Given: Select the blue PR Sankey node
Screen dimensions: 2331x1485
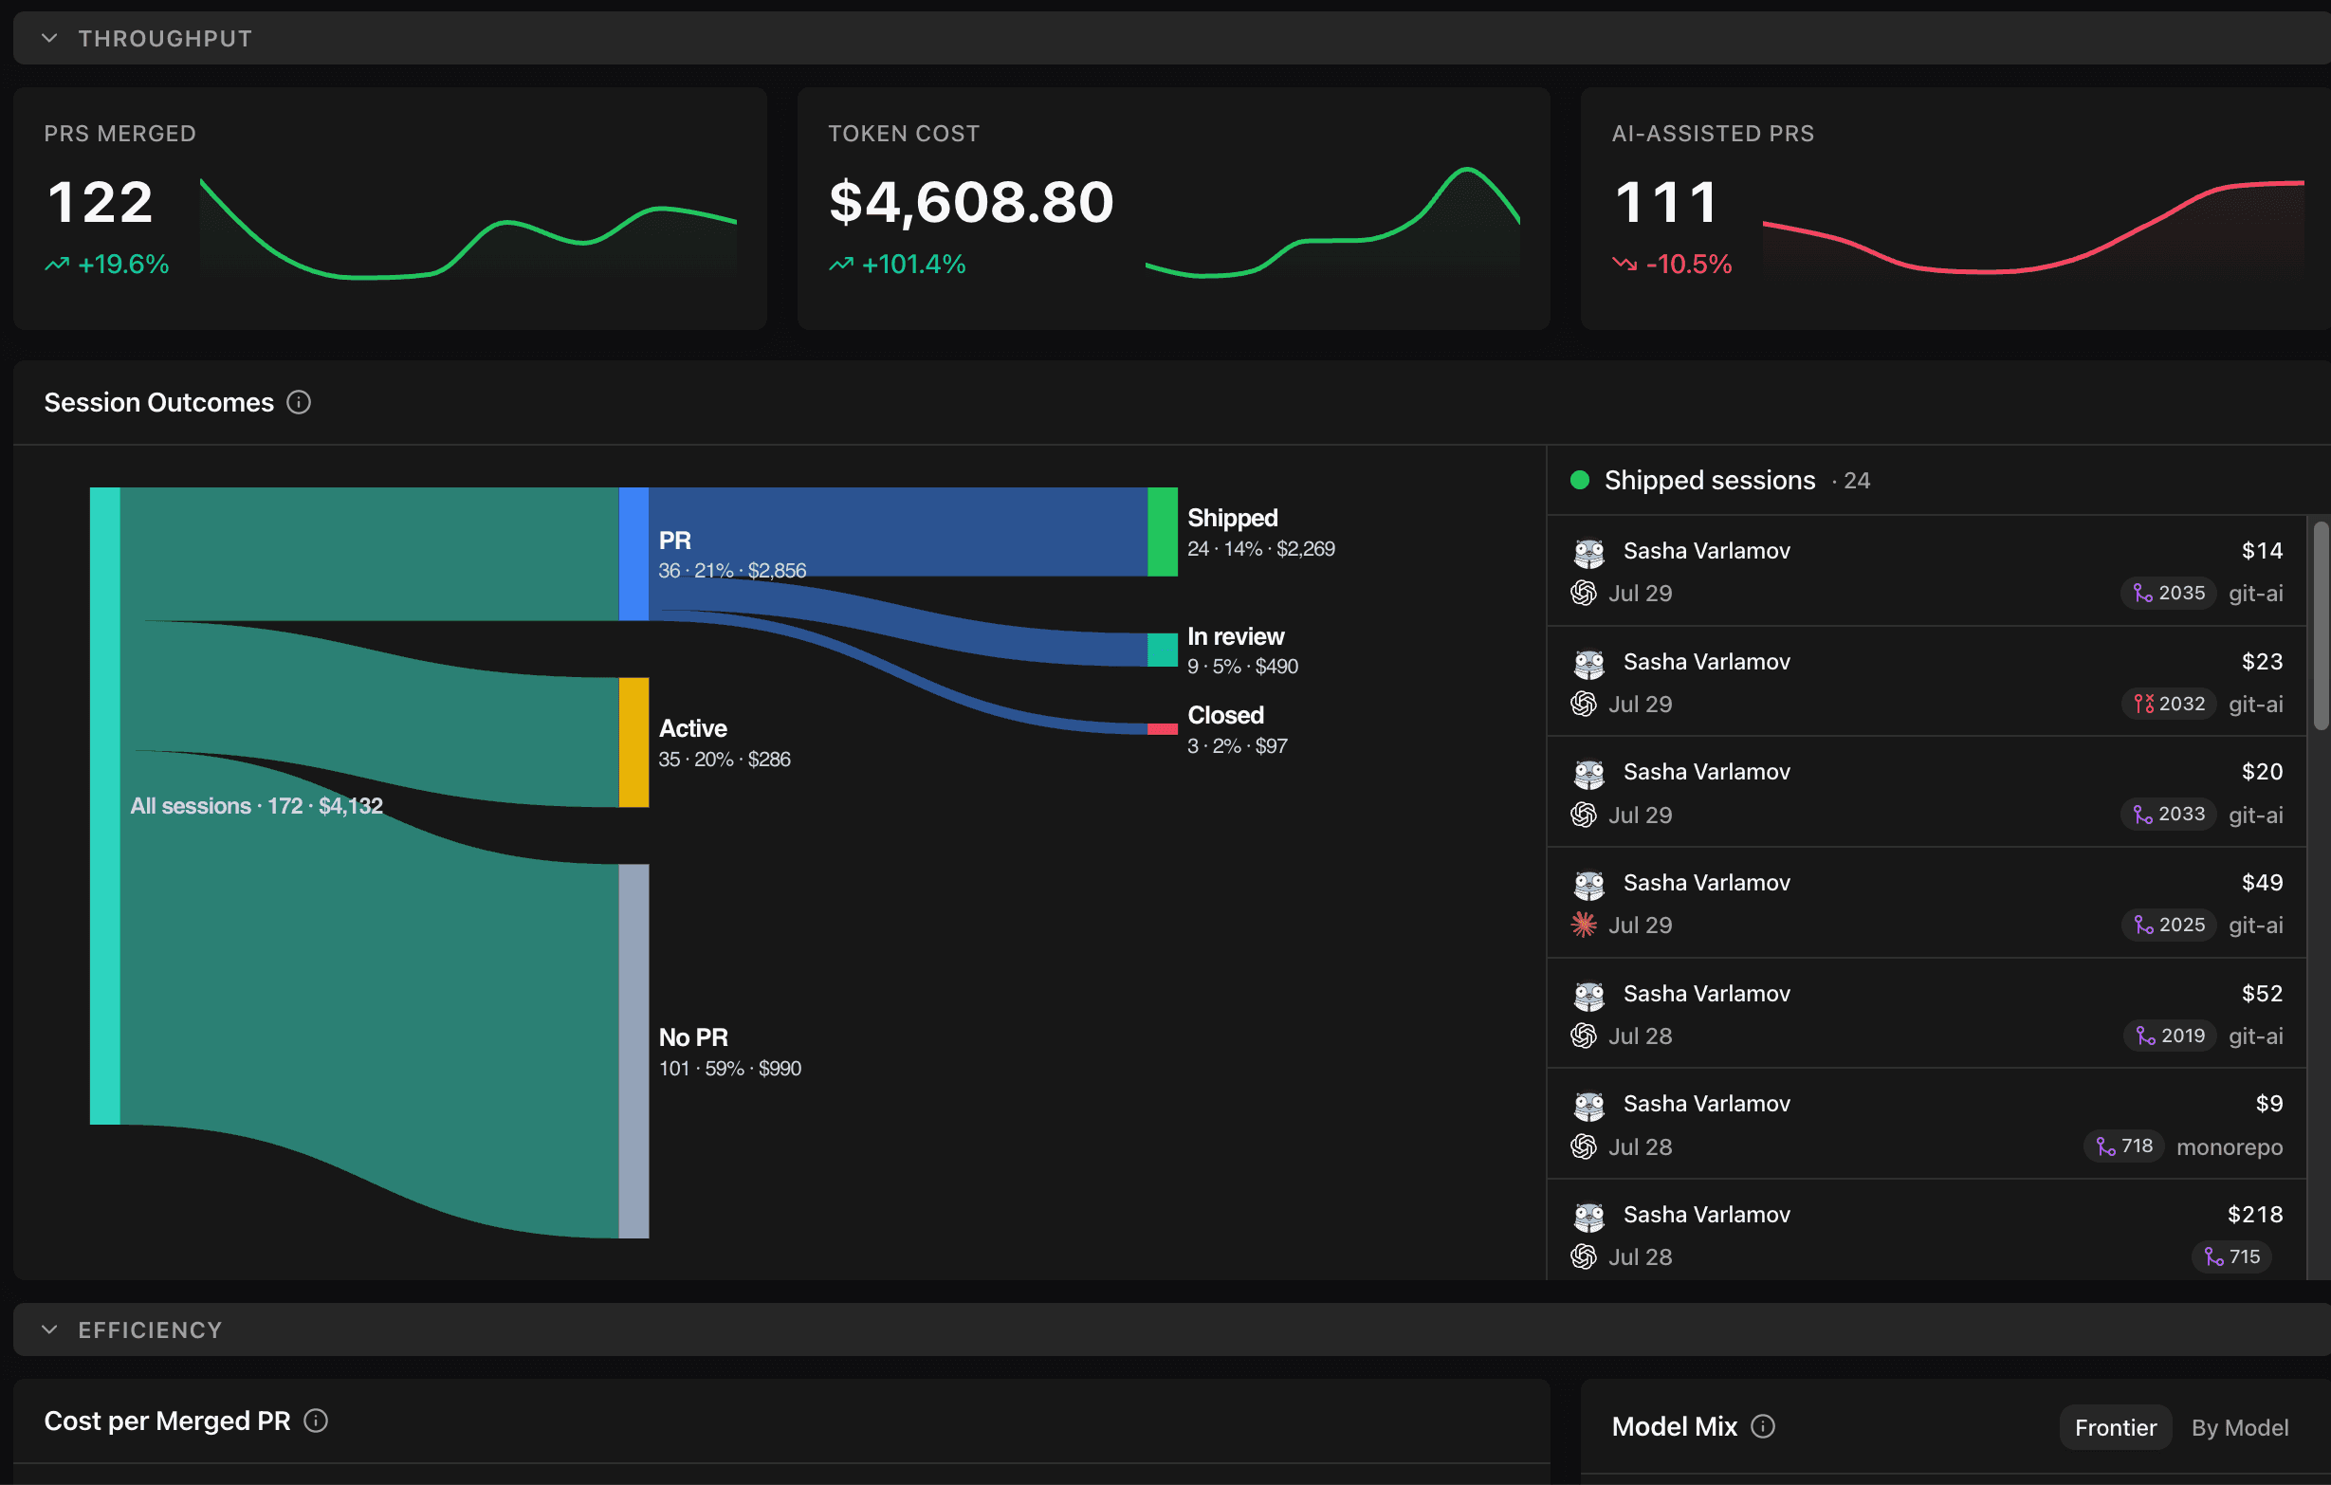Looking at the screenshot, I should [x=634, y=554].
